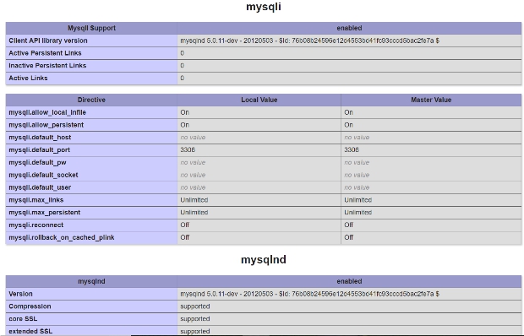Click local Unlimited for mysqli.max_links

(x=194, y=200)
